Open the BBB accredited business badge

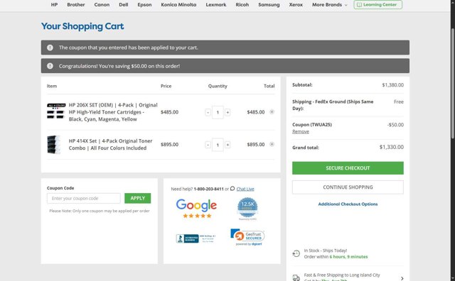tap(196, 238)
